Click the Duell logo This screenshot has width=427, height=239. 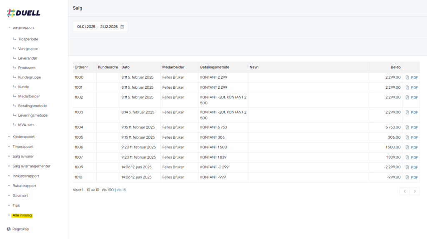point(24,13)
